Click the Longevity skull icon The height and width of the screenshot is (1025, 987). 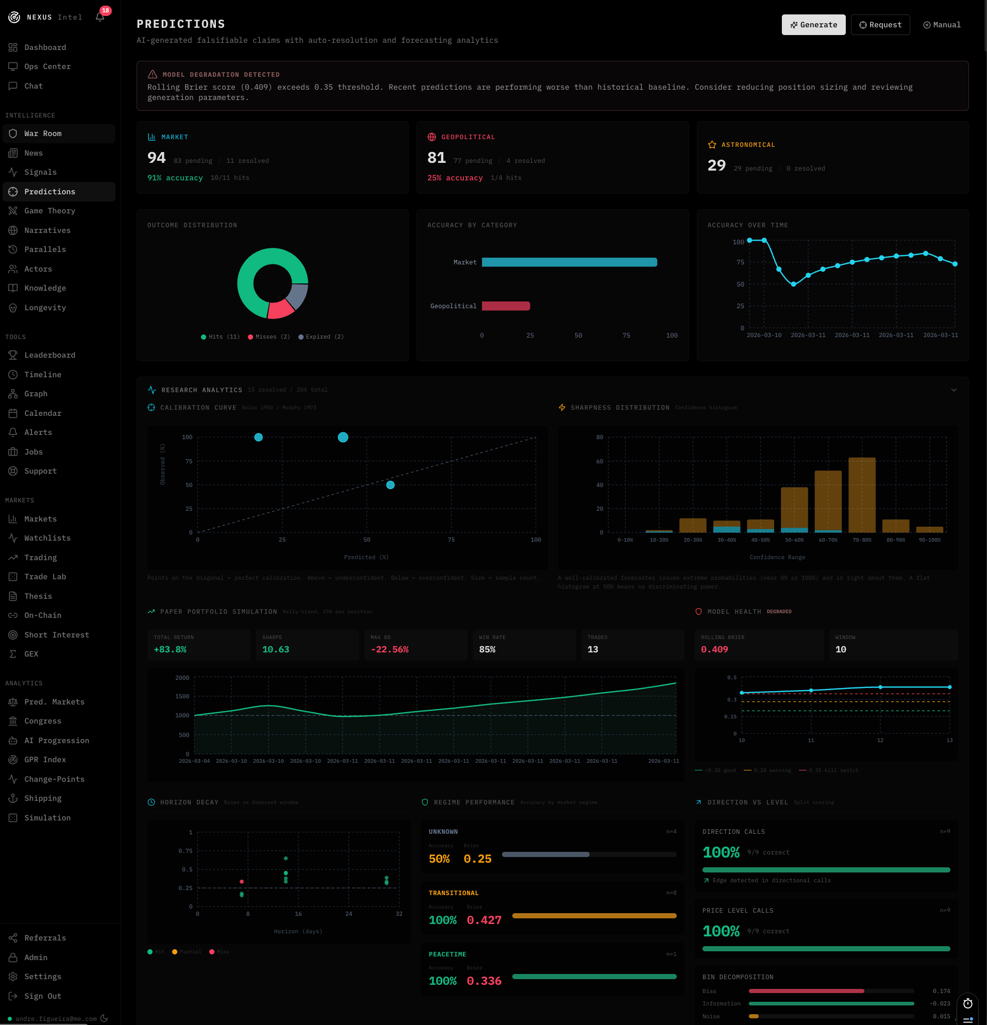(13, 308)
